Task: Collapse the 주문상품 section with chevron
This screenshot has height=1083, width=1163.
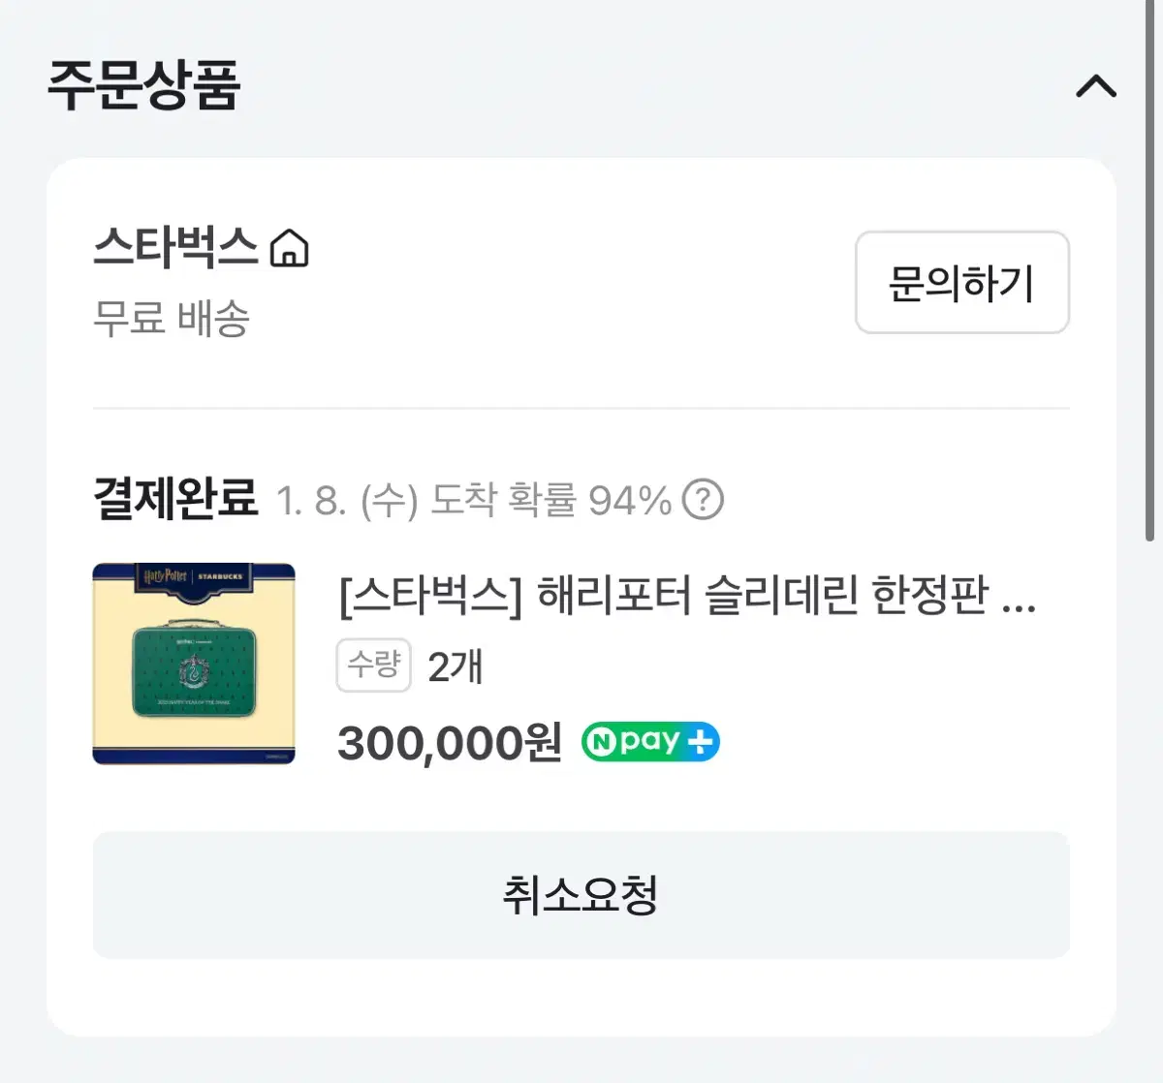Action: (1096, 86)
